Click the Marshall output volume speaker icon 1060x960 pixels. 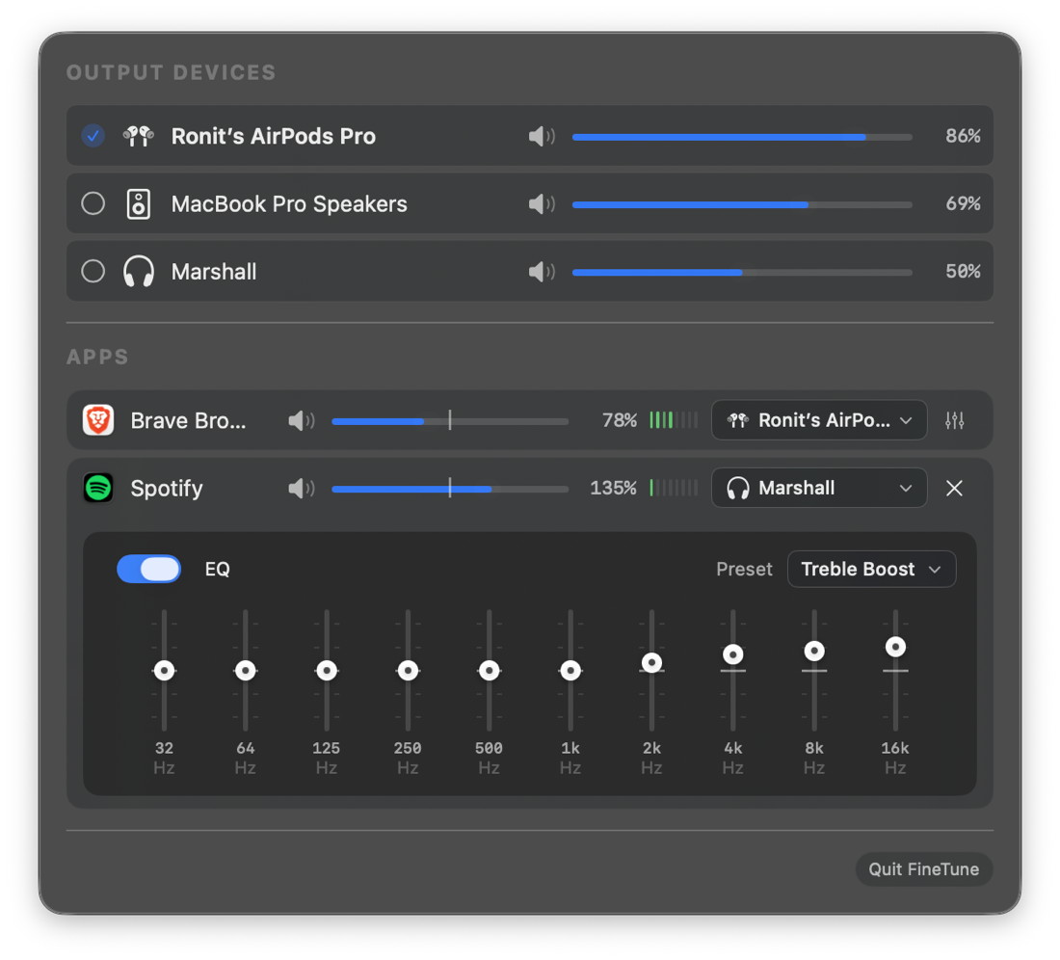[541, 272]
